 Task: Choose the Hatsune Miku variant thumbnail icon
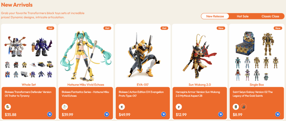point(65,107)
